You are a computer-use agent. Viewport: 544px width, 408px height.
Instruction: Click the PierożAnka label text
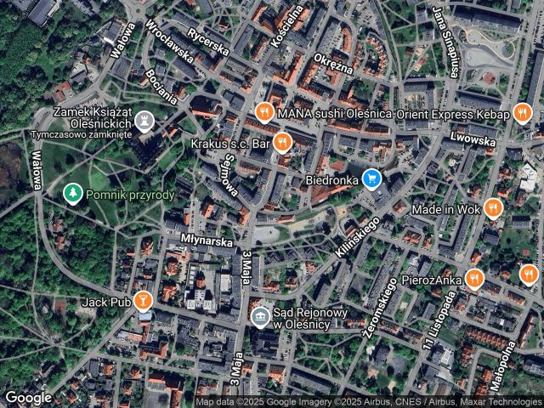click(x=431, y=280)
